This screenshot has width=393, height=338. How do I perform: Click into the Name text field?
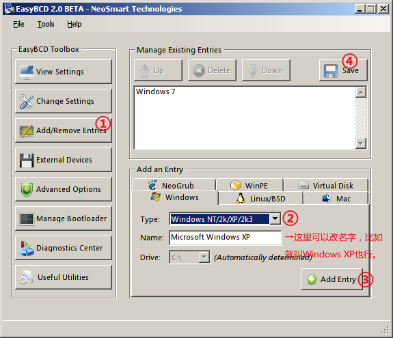(225, 238)
